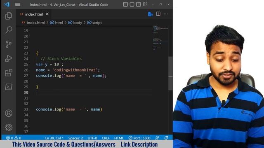The height and width of the screenshot is (148, 264).
Task: Click 'var y = 10 ;' code line
Action: coord(49,65)
